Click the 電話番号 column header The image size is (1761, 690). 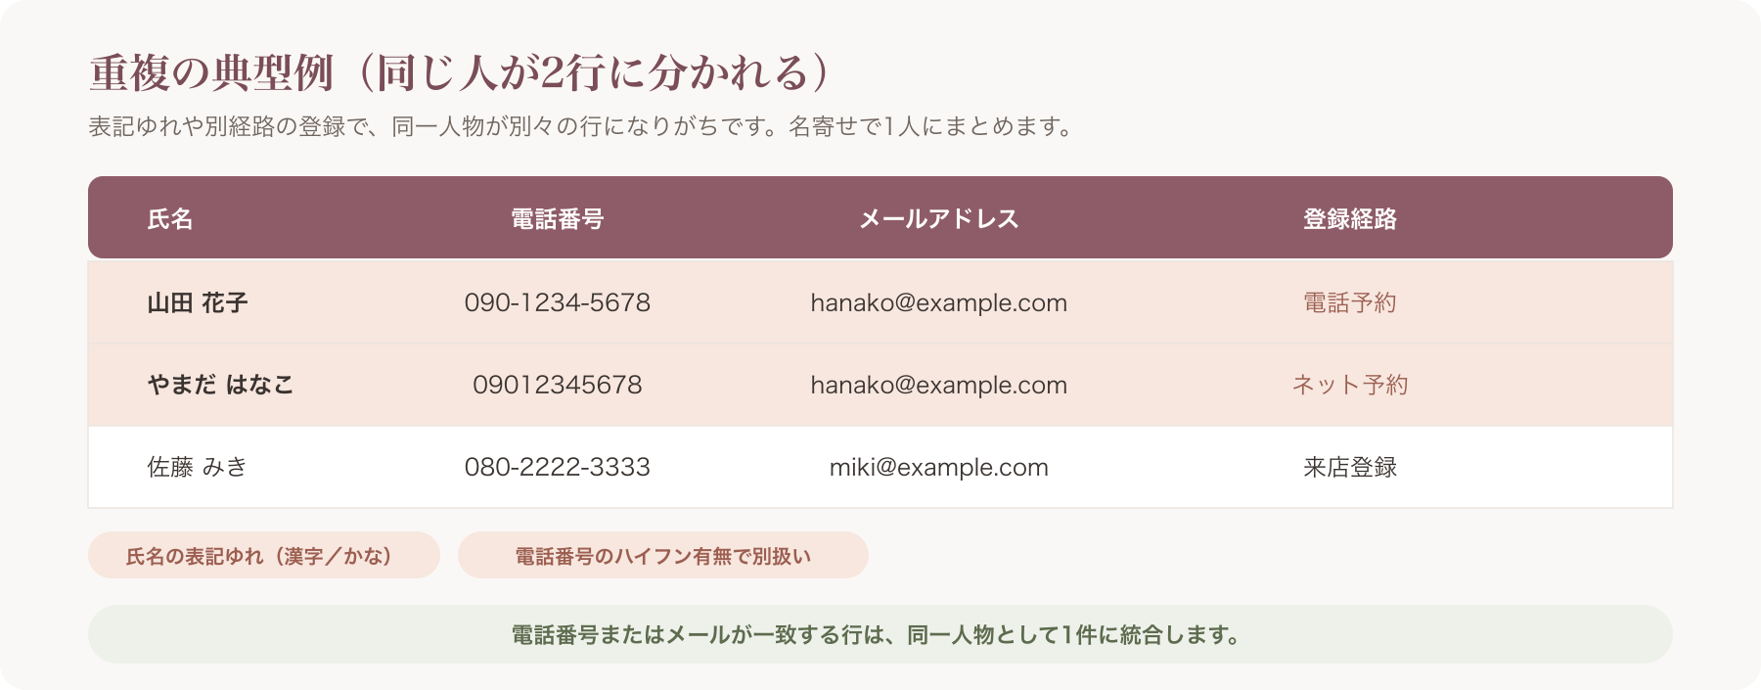click(x=558, y=219)
